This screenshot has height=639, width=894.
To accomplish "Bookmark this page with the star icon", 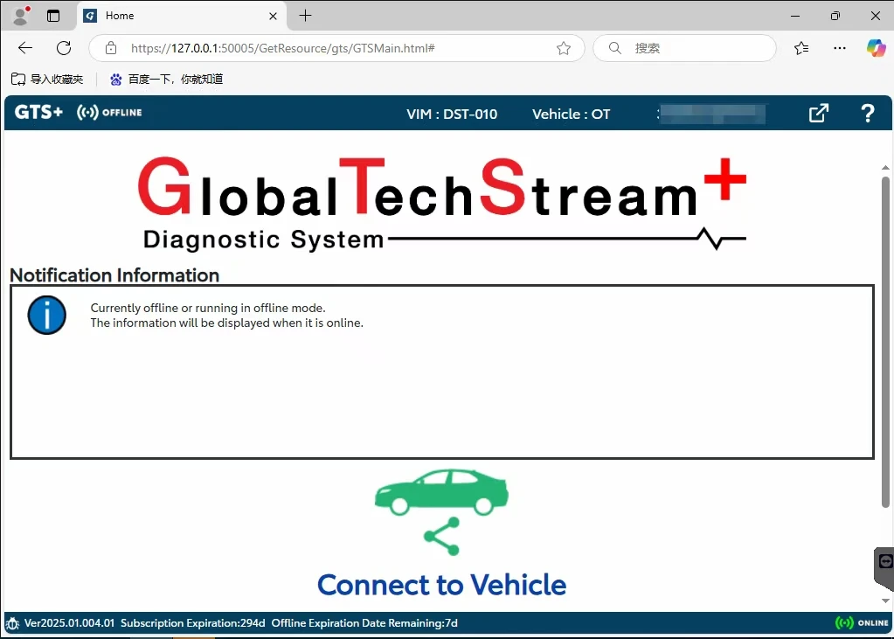I will pyautogui.click(x=564, y=48).
